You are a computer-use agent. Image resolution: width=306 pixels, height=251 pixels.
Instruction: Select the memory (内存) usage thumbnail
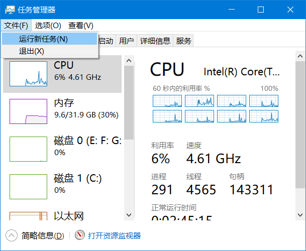click(29, 111)
